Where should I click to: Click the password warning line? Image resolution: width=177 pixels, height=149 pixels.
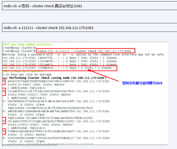tap(83, 55)
